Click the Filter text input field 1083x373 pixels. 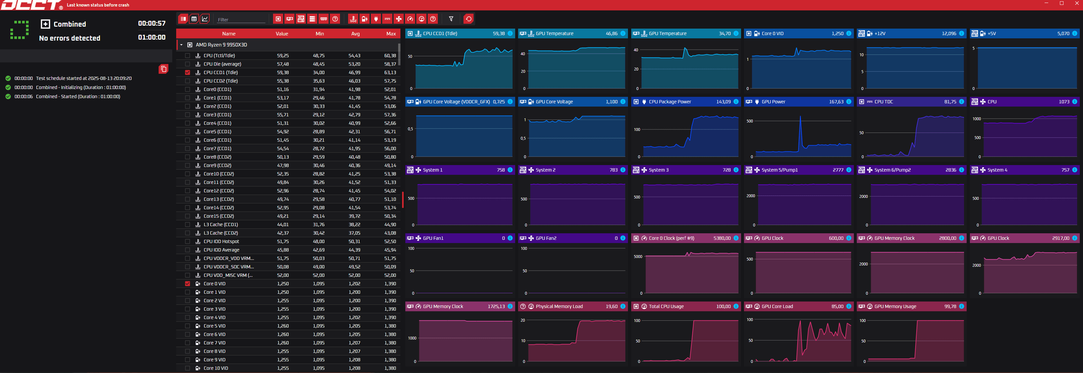tap(241, 20)
